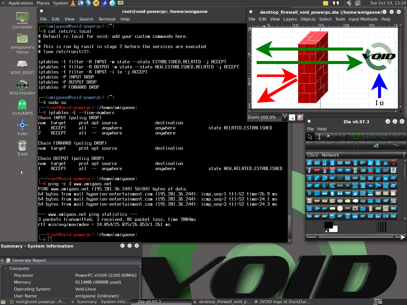Open the line style selector with the plain line

pos(356,237)
